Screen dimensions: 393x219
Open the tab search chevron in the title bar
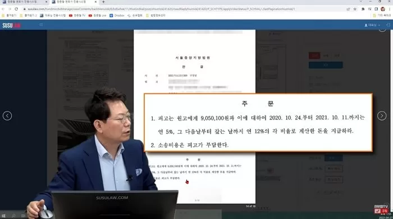pyautogui.click(x=360, y=2)
